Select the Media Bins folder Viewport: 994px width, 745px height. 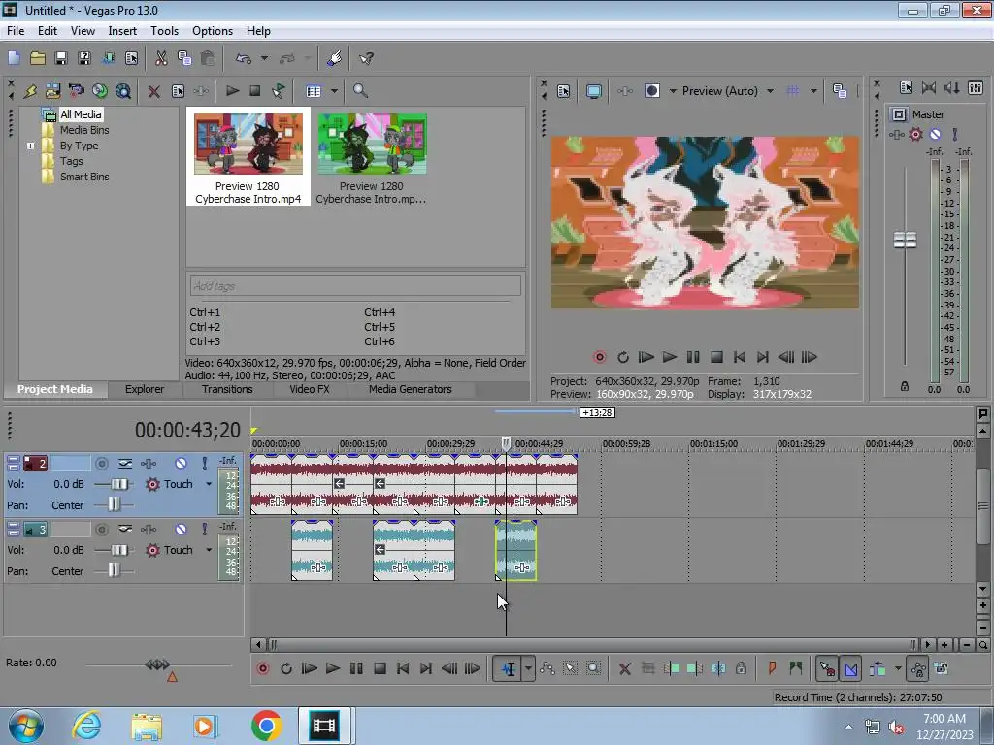[x=84, y=130]
